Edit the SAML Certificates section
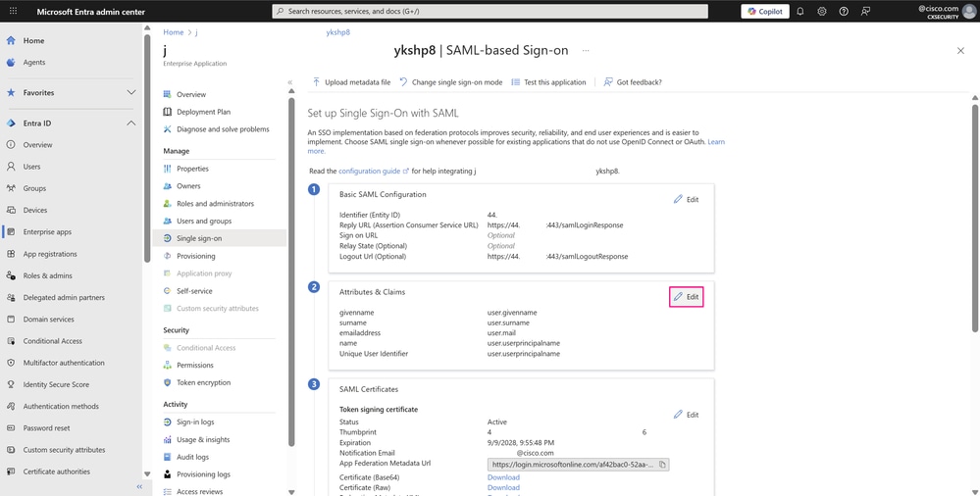The width and height of the screenshot is (980, 496). pos(687,415)
